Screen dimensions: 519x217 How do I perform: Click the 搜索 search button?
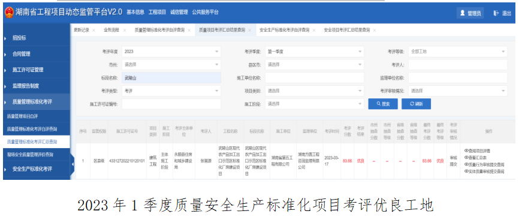383,104
